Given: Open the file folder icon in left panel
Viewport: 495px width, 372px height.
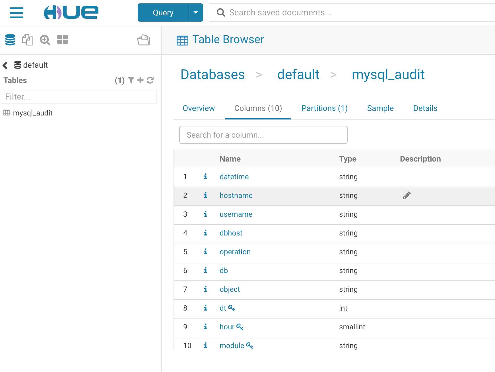Looking at the screenshot, I should click(x=144, y=40).
